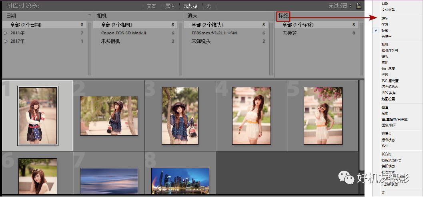Choose 作业 in the column menu

pyautogui.click(x=385, y=146)
